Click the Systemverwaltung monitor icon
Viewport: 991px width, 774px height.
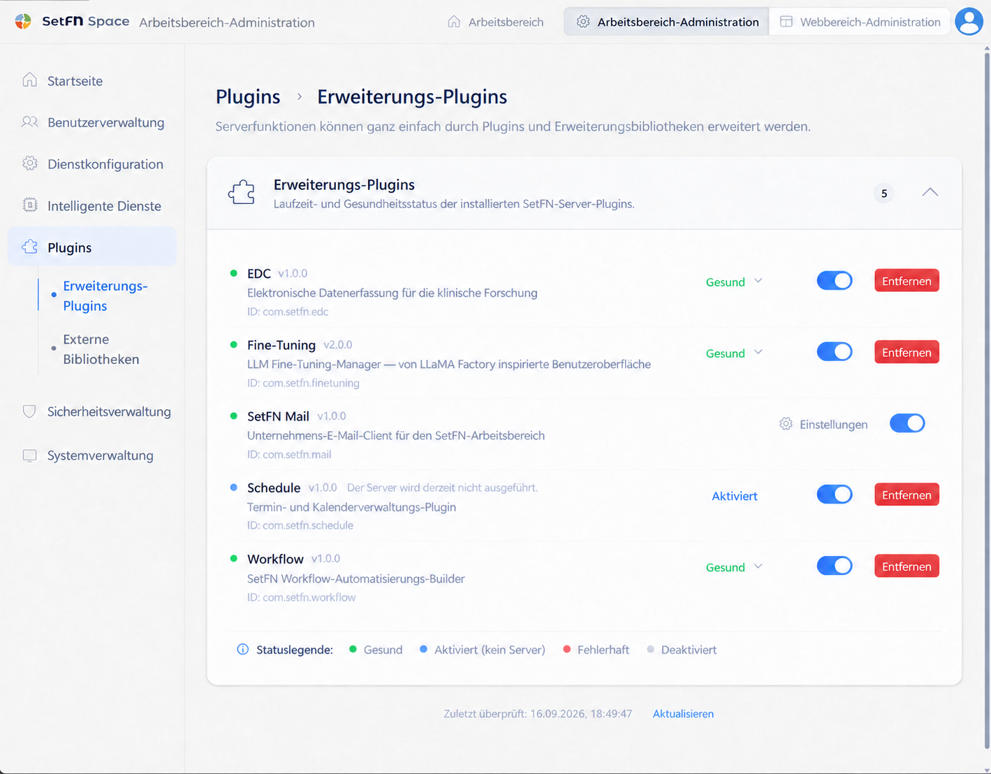(29, 455)
